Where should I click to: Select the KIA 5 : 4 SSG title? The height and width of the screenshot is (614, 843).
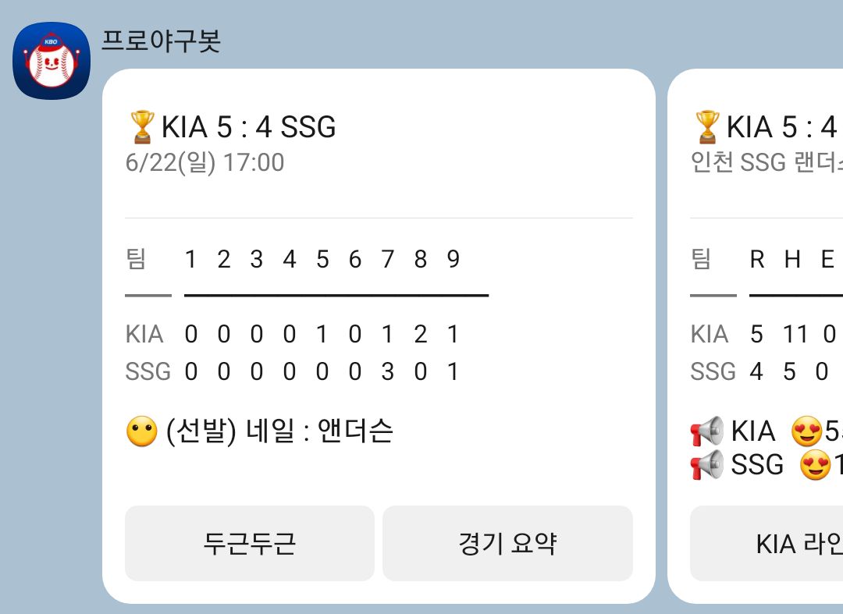click(x=249, y=127)
